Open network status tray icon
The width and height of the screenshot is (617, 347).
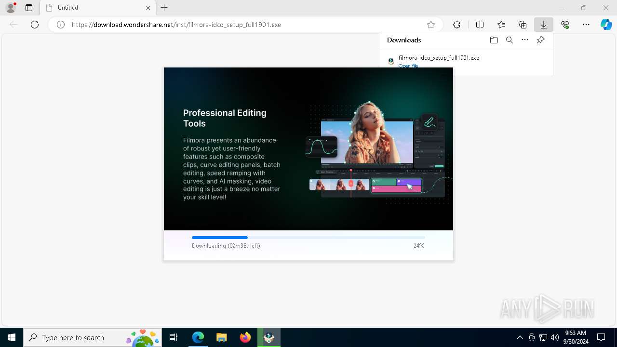(x=543, y=337)
